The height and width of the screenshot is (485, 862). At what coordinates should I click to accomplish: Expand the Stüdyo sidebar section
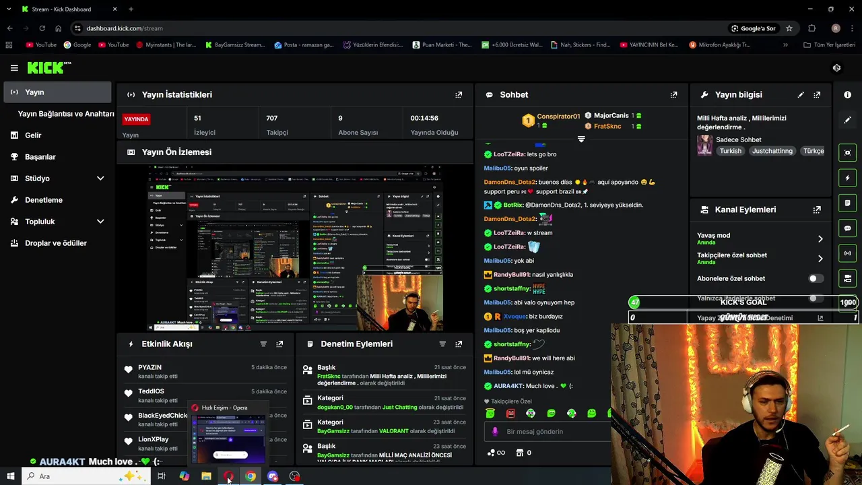[100, 179]
